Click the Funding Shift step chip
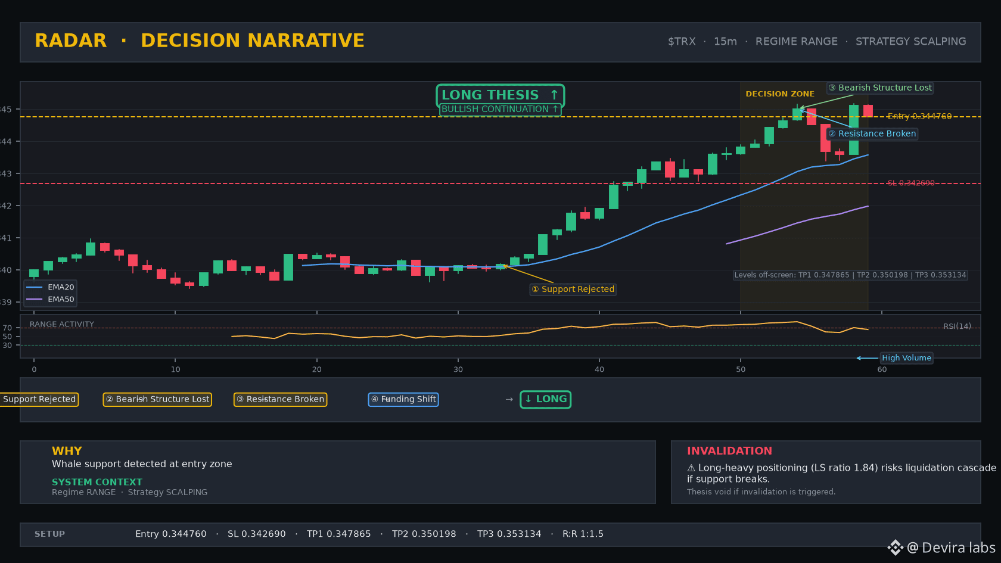 click(x=403, y=399)
